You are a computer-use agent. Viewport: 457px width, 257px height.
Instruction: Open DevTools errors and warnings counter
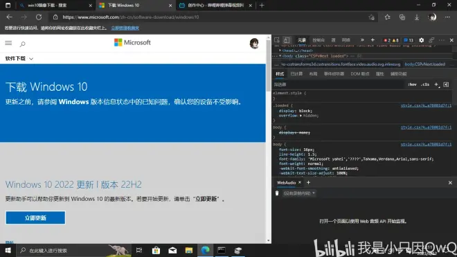391,40
